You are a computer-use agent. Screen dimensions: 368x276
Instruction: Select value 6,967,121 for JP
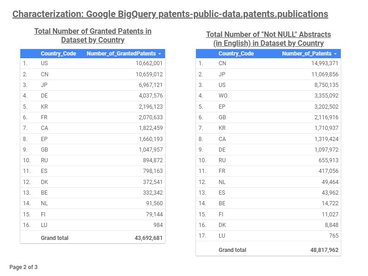tap(151, 85)
